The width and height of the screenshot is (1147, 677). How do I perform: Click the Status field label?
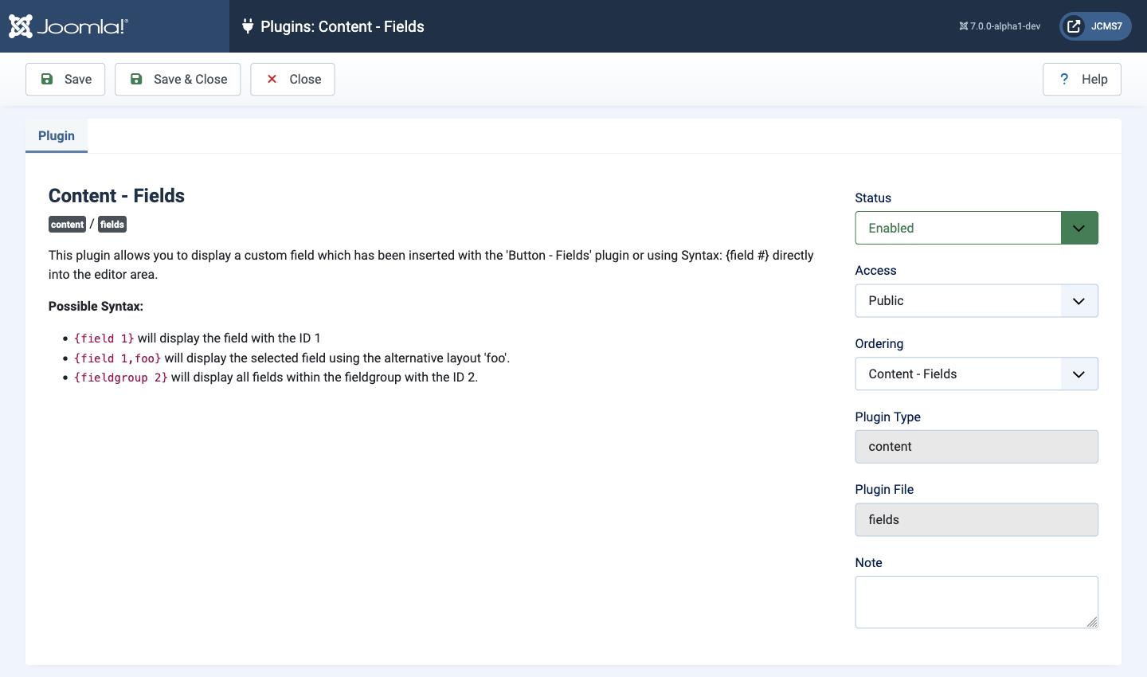coord(873,198)
